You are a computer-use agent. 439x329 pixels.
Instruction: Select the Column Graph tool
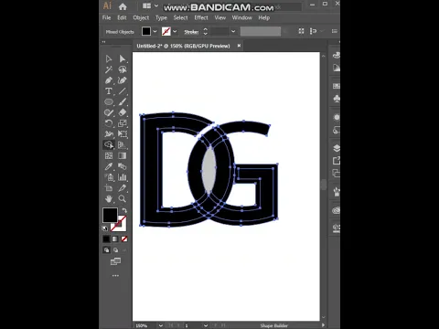pos(123,177)
